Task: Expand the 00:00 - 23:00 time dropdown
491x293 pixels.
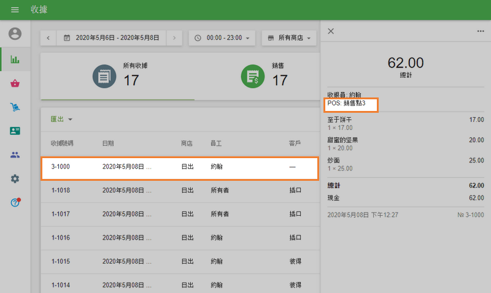Action: pyautogui.click(x=222, y=38)
